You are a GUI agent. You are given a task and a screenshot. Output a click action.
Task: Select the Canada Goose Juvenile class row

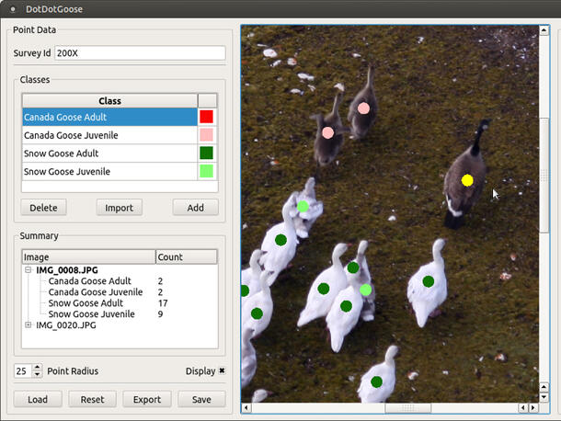(x=109, y=135)
